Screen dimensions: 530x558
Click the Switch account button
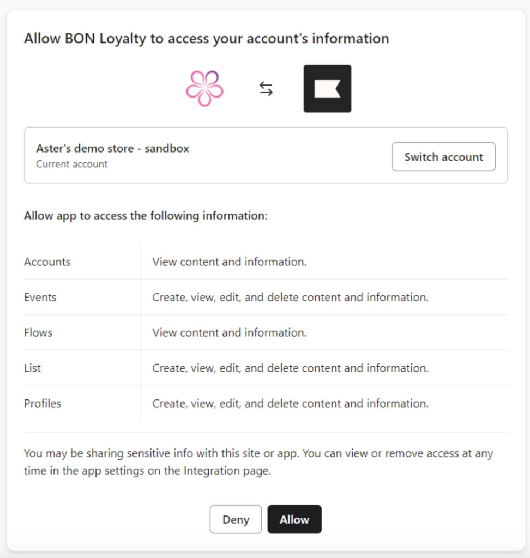443,157
